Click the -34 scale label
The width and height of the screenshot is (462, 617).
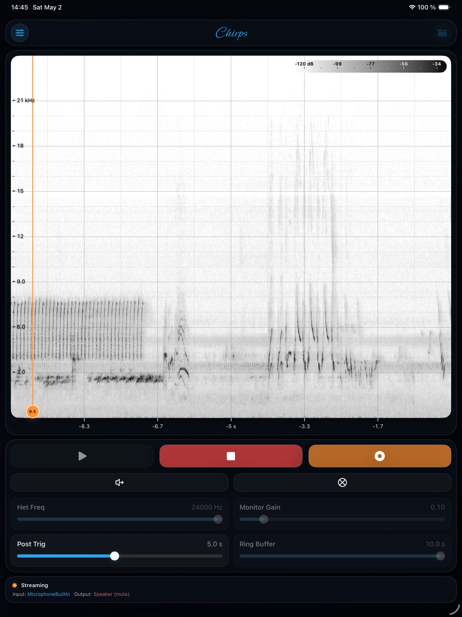[x=437, y=64]
